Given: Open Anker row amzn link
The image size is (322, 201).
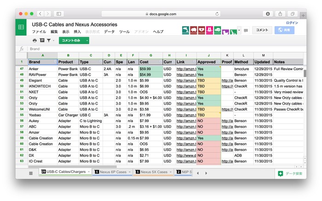Looking at the screenshot, I should tap(186, 69).
